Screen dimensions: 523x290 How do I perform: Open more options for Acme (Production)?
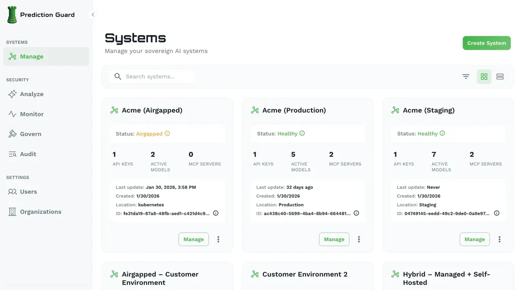point(359,239)
